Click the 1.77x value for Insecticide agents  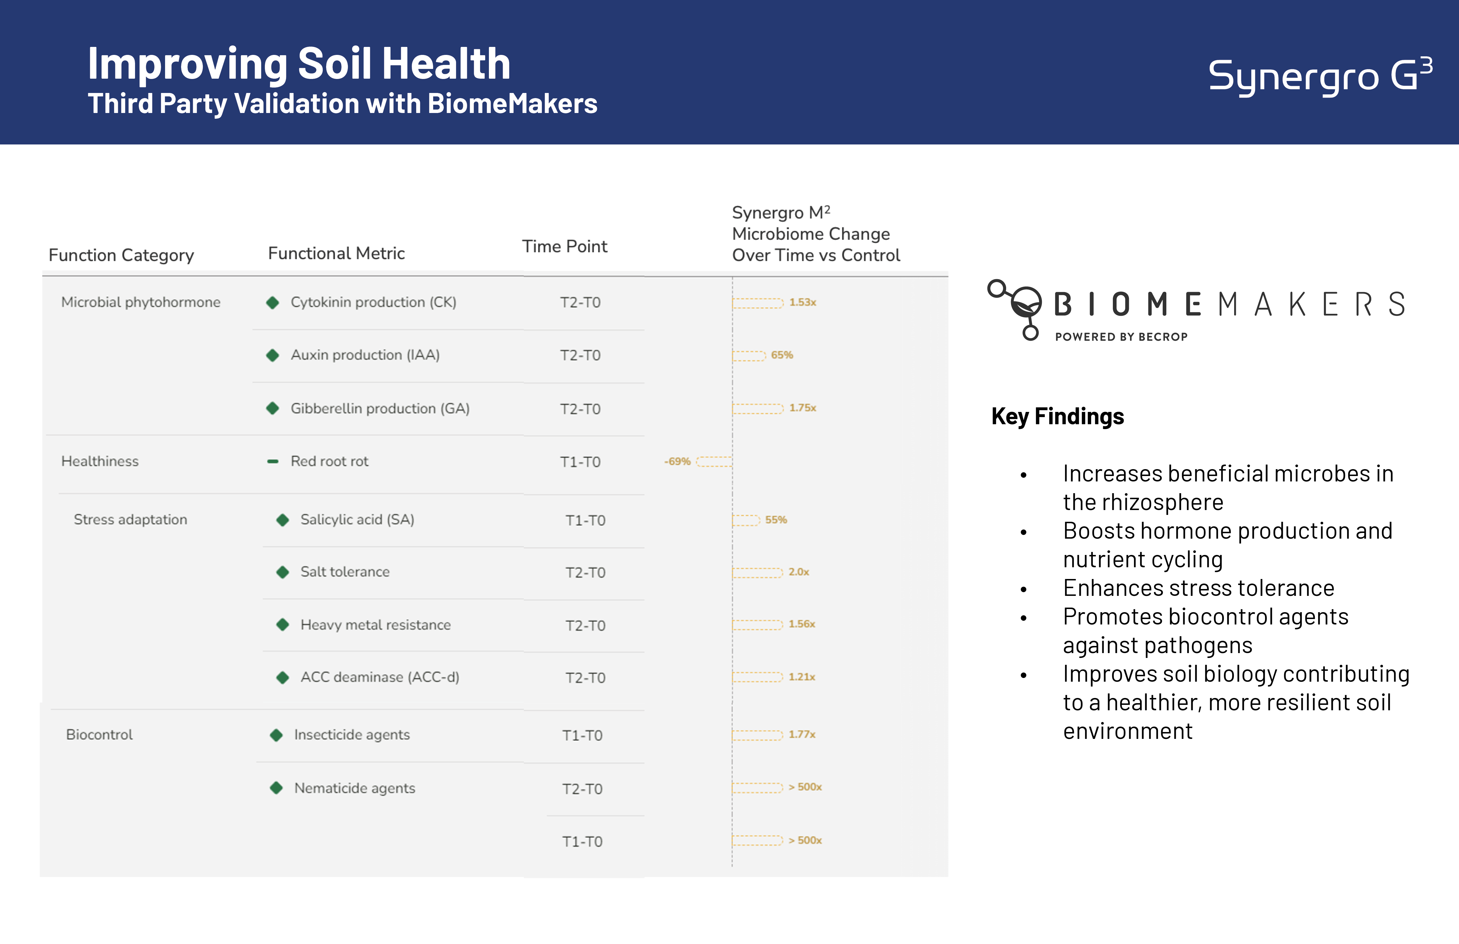coord(802,734)
